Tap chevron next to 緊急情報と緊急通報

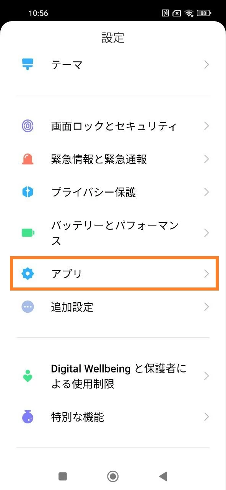(x=206, y=159)
